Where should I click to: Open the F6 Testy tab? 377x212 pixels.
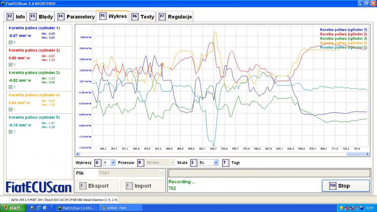(143, 16)
